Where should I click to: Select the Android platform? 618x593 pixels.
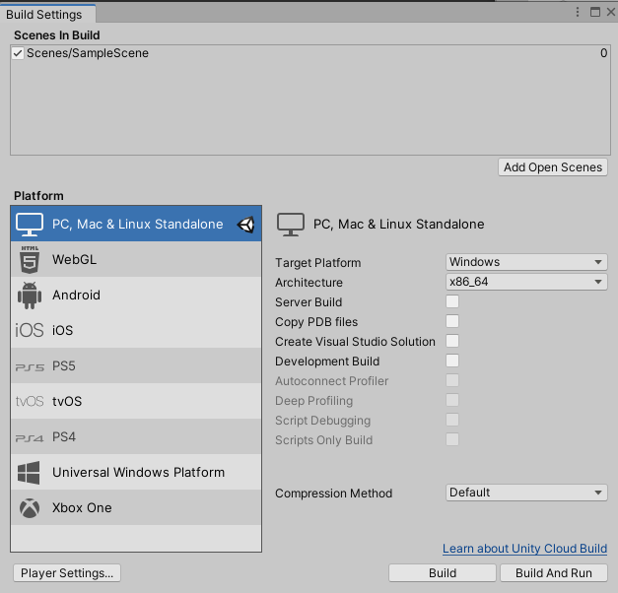coord(136,295)
